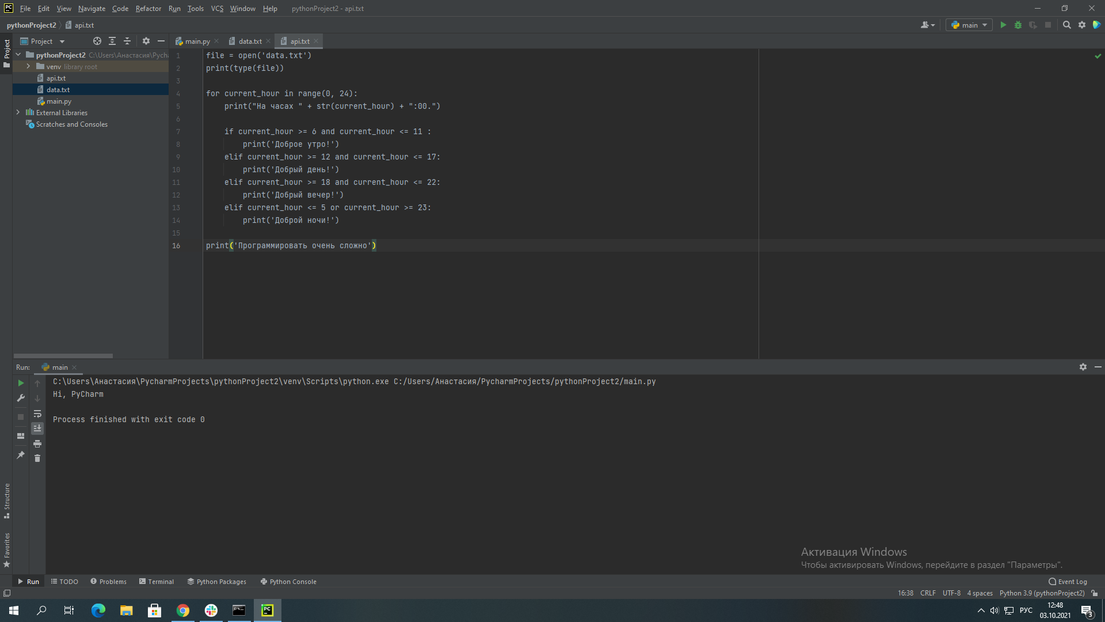Expand the venv folder

pos(28,66)
